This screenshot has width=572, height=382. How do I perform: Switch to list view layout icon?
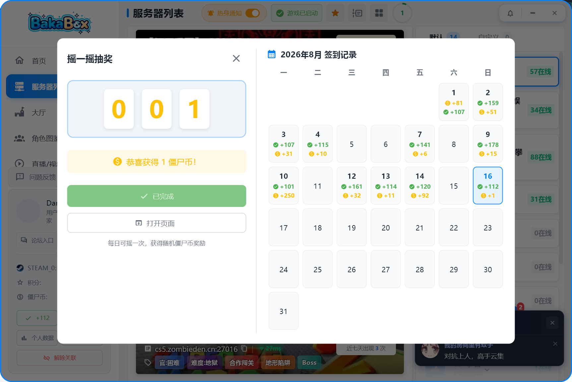click(x=357, y=13)
